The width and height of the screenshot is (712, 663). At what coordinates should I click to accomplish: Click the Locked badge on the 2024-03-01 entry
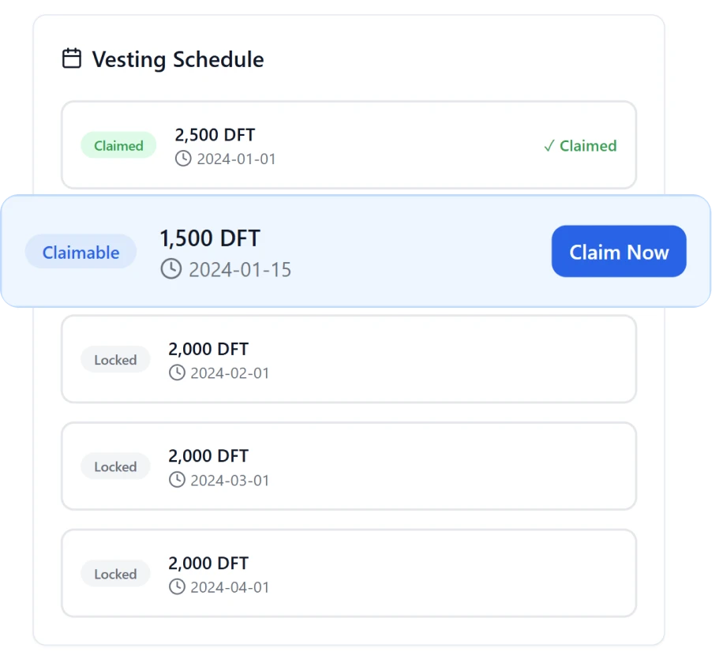pyautogui.click(x=115, y=466)
